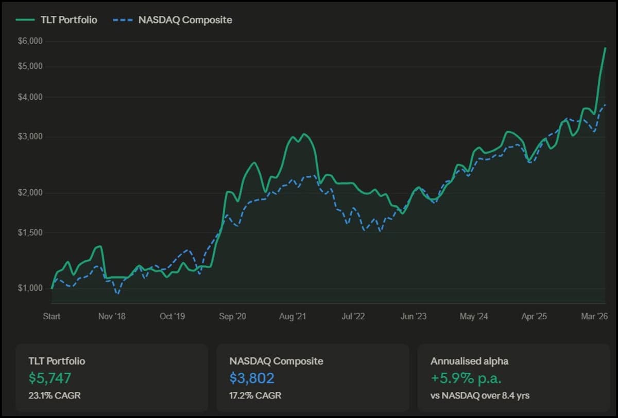Click the Sep '20 x-axis label
Image resolution: width=618 pixels, height=418 pixels.
pos(233,316)
